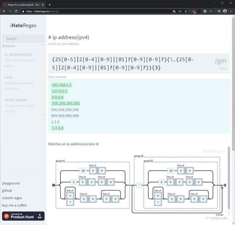Click the Search input field
This screenshot has width=235, height=225.
(x=23, y=38)
